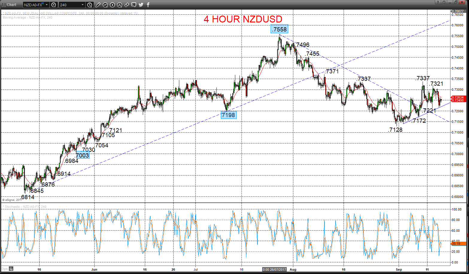This screenshot has height=274, width=469.
Task: Click the 6876 price annotation
Action: point(48,184)
